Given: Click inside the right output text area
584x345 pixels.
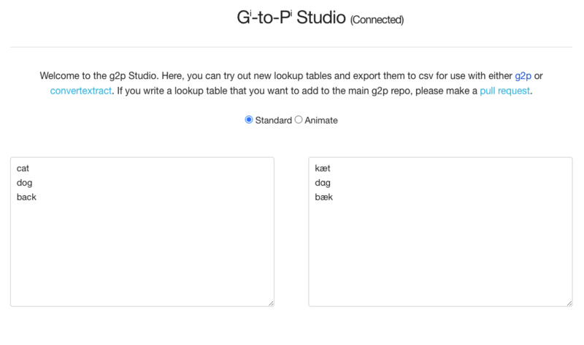Looking at the screenshot, I should (440, 232).
